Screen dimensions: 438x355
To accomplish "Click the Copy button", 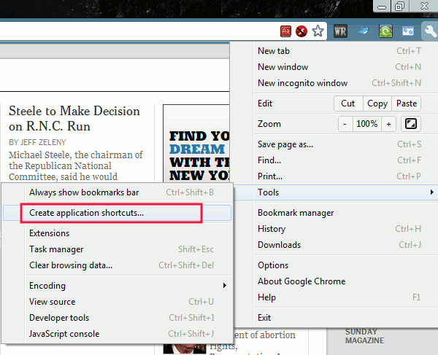I will coord(377,104).
